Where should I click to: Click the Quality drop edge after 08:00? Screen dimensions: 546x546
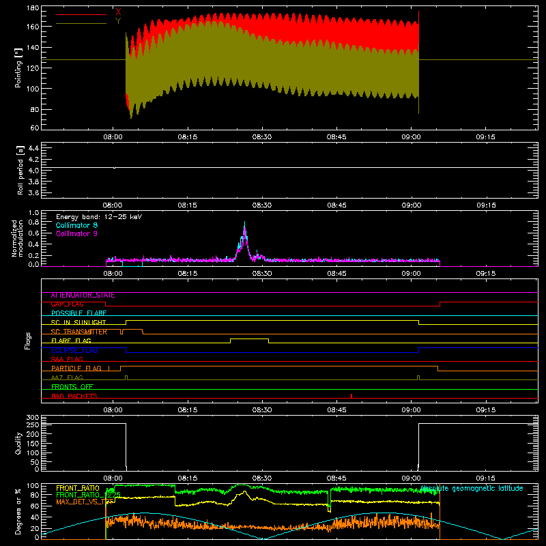click(126, 446)
